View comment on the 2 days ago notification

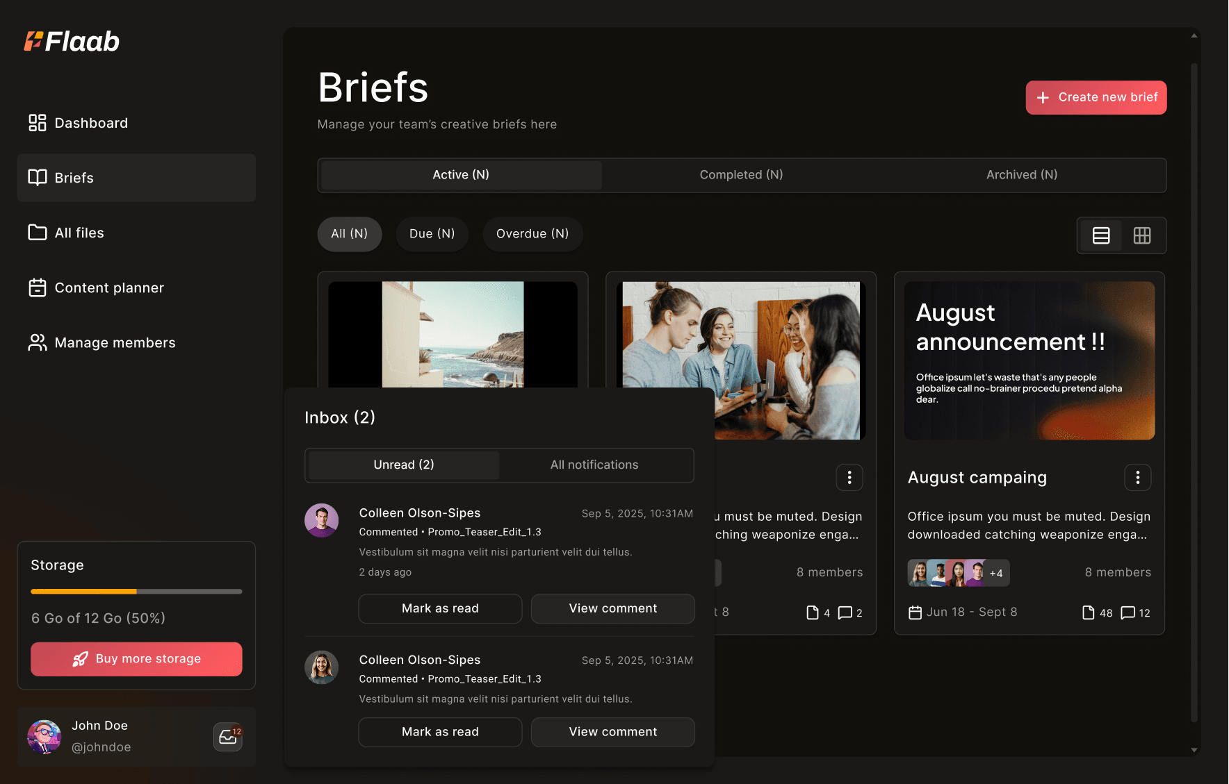click(x=613, y=609)
